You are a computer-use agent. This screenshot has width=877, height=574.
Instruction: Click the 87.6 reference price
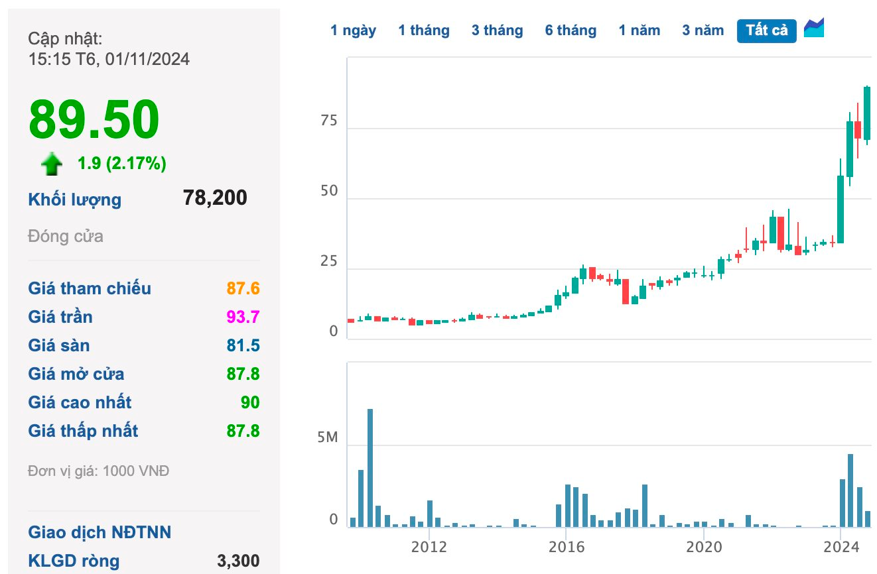243,288
